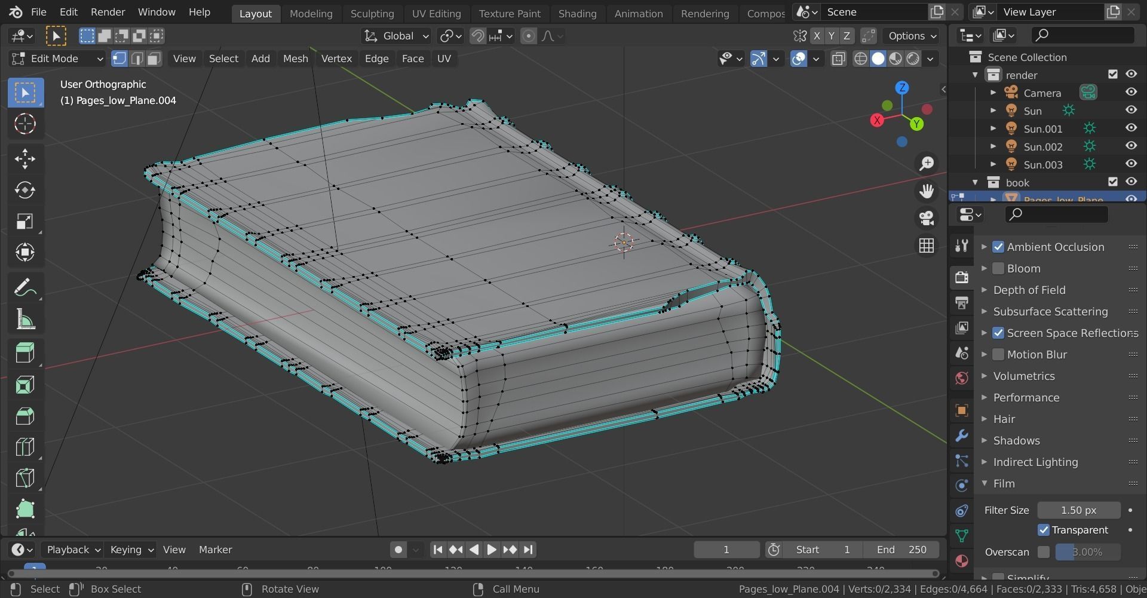Toggle proportional editing

tap(528, 36)
